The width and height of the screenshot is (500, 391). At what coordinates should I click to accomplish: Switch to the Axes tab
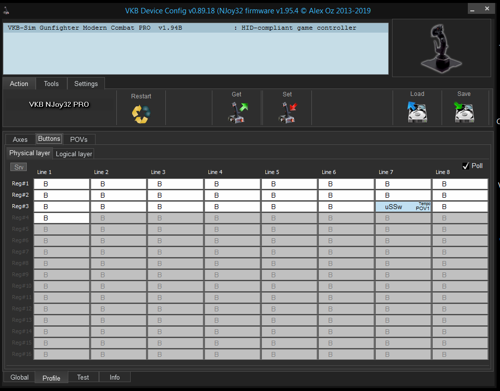tap(20, 139)
